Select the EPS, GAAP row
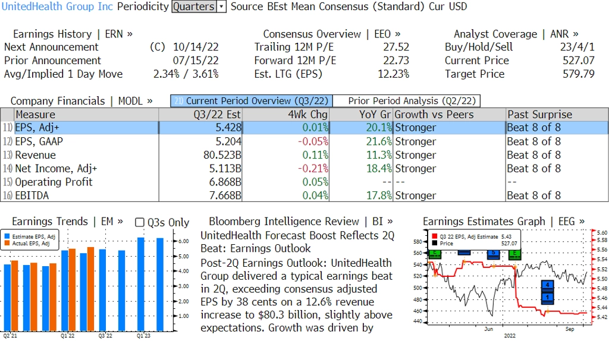 point(304,141)
